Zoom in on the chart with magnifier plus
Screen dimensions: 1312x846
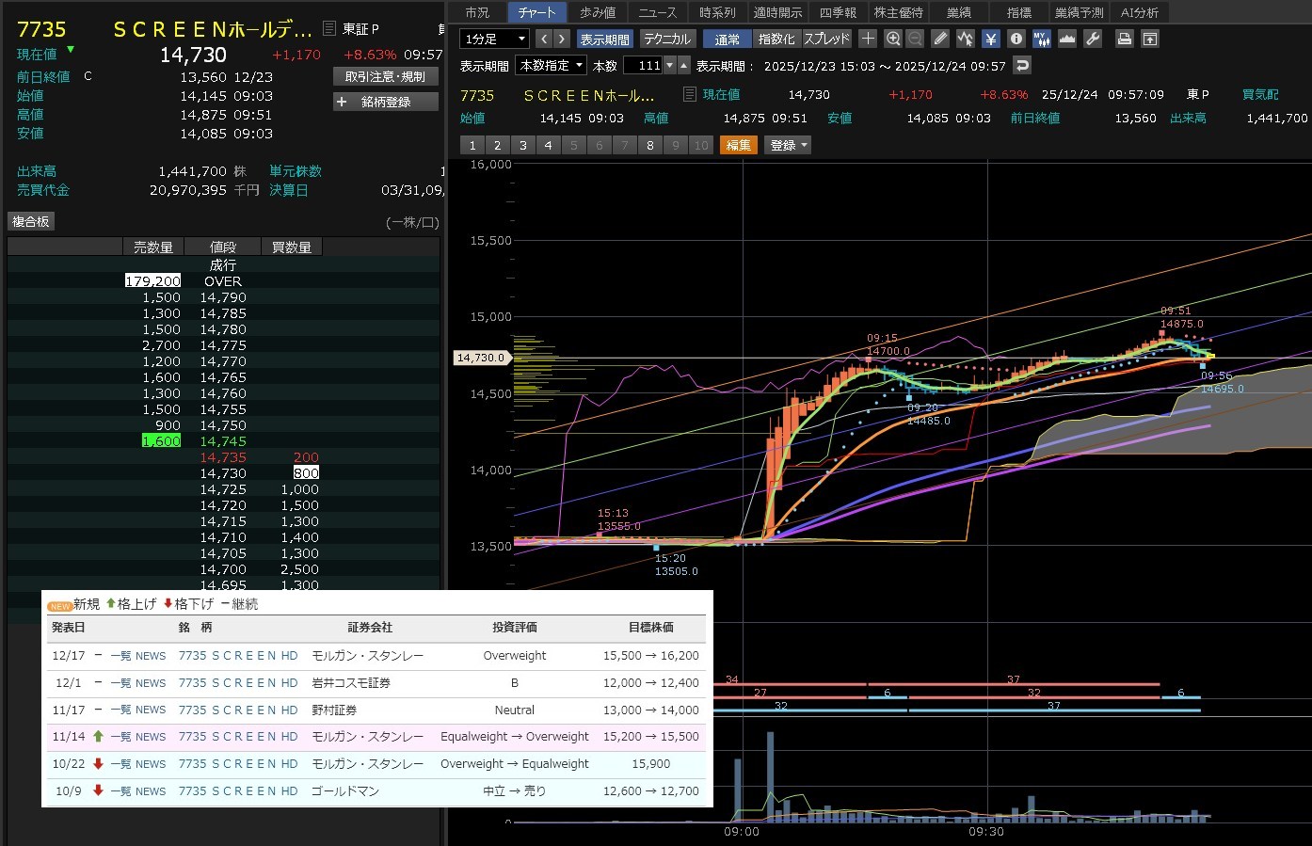pyautogui.click(x=893, y=39)
